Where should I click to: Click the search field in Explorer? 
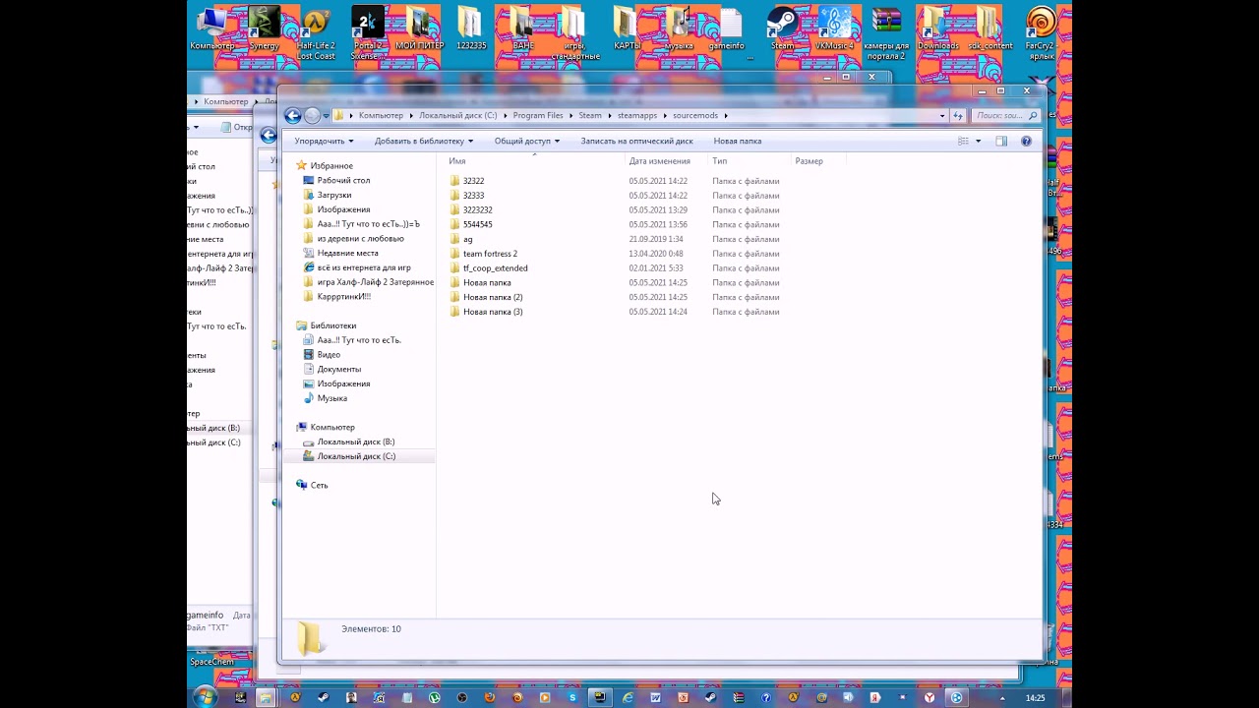point(1005,116)
